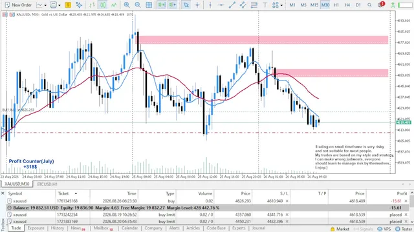Viewport: 414px width, 232px height.
Task: Switch to M15 timeframe
Action: pos(314,5)
